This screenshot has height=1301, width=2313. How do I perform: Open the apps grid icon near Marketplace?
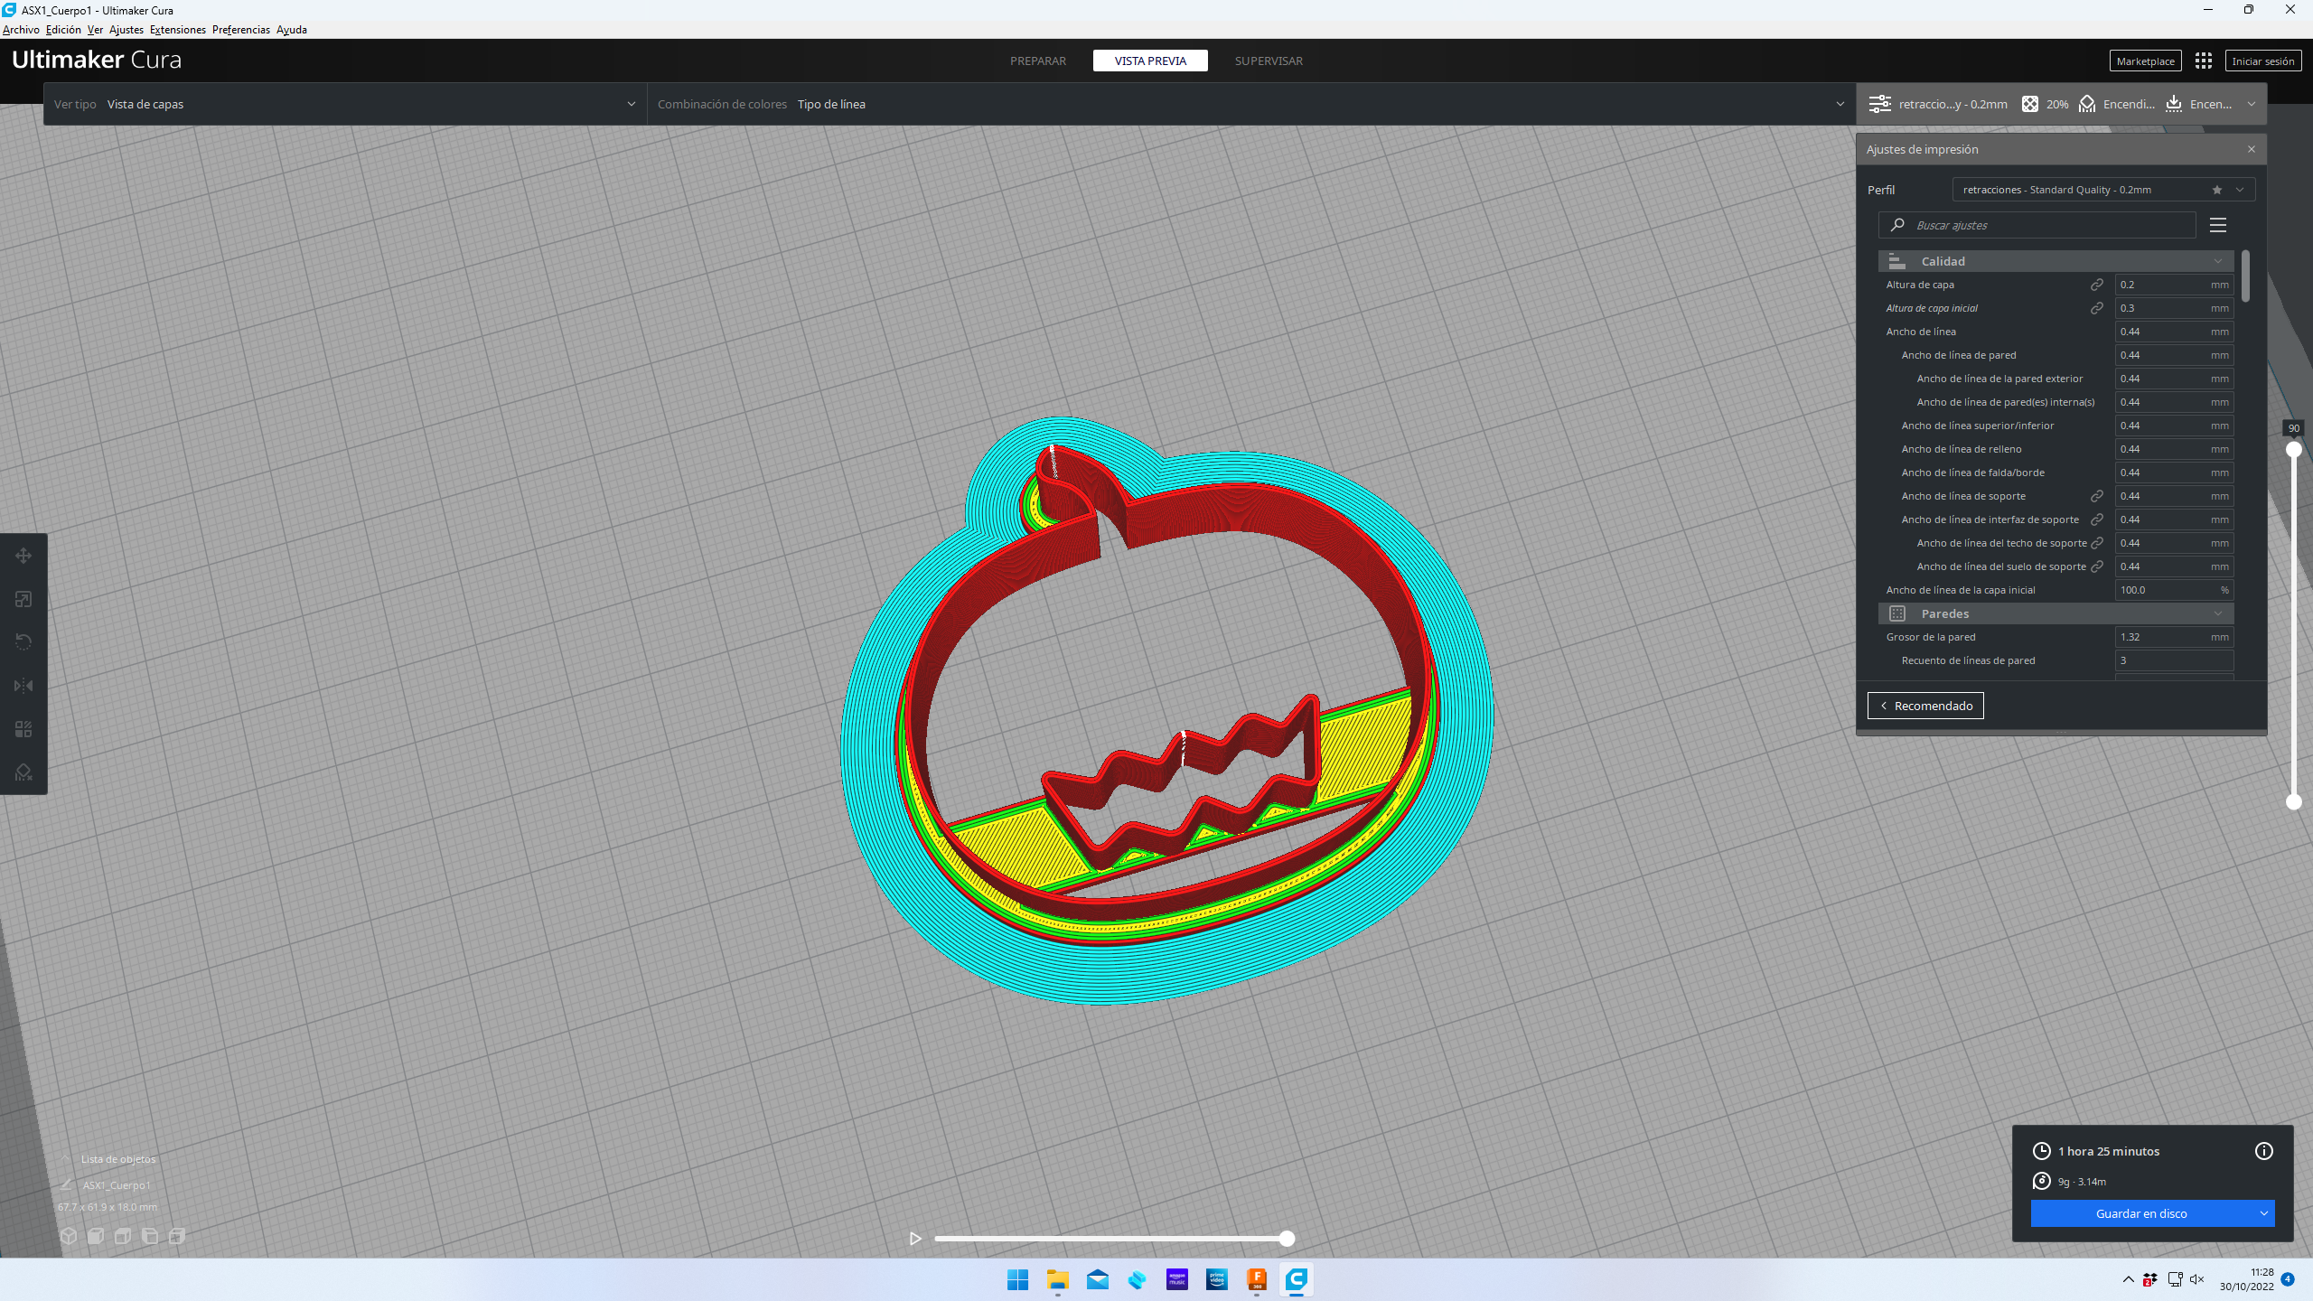[x=2203, y=61]
